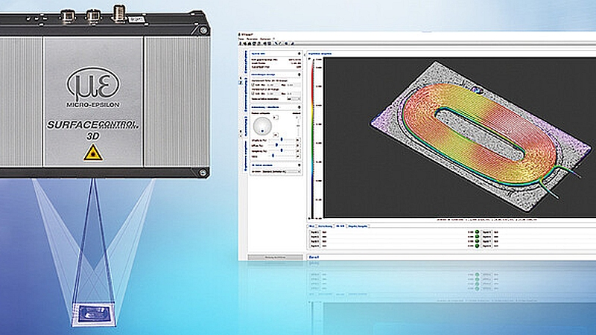Select the topmost vertical side tab left of settings
596x335 pixels.
246,63
